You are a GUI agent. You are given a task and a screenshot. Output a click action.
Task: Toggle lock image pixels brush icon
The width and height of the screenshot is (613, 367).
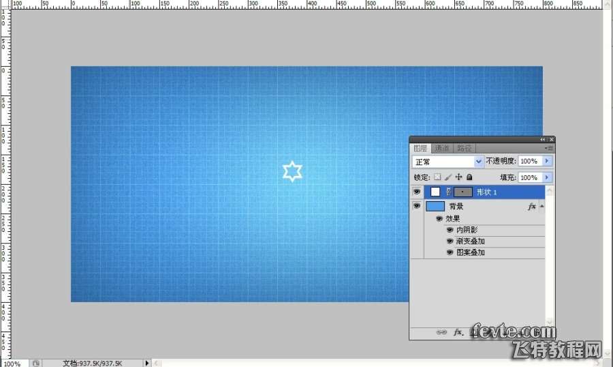(x=448, y=177)
